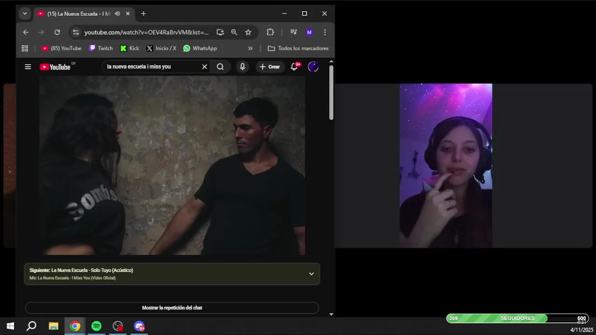Click the Crear button

pos(270,67)
